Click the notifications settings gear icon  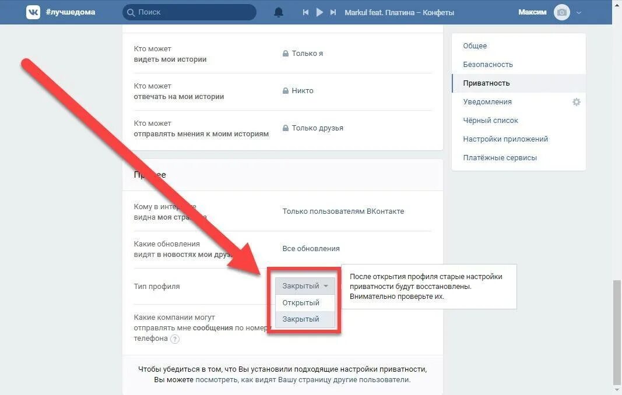tap(577, 102)
